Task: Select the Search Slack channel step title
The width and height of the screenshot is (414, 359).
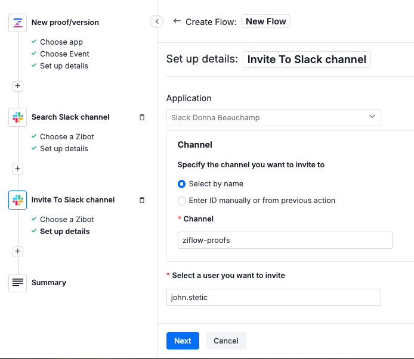Action: click(x=70, y=117)
